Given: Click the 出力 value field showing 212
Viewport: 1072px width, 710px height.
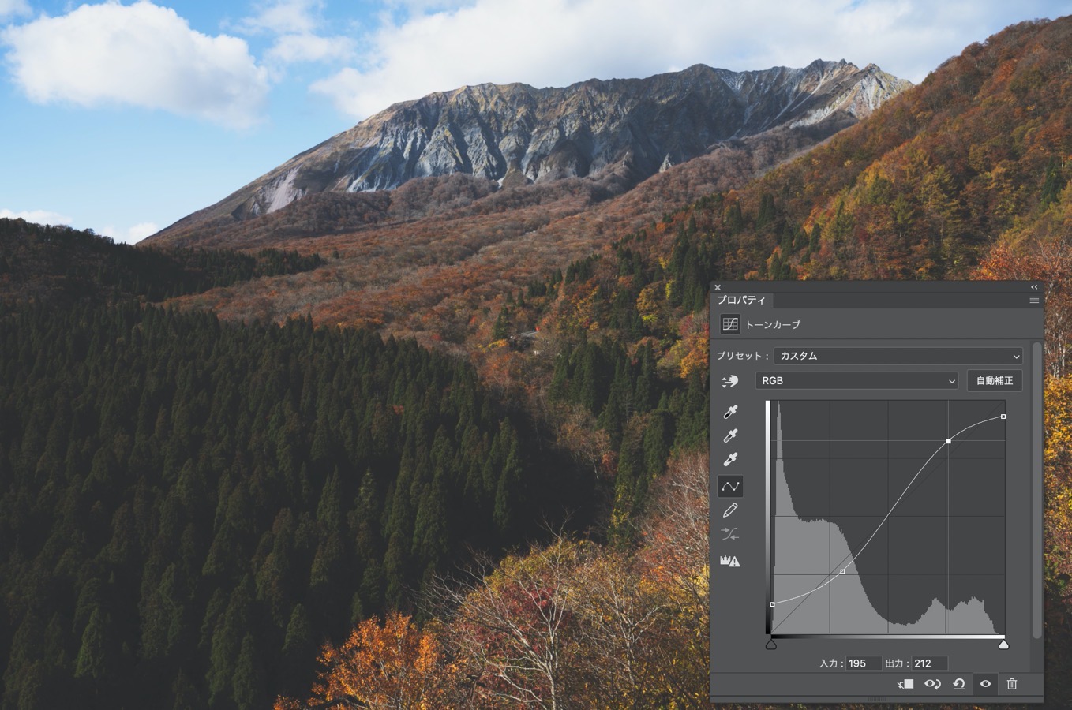Looking at the screenshot, I should (929, 663).
